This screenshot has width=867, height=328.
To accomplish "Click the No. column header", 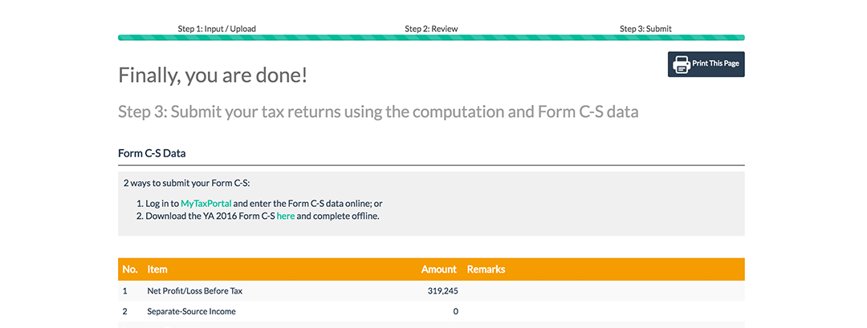I will 130,269.
